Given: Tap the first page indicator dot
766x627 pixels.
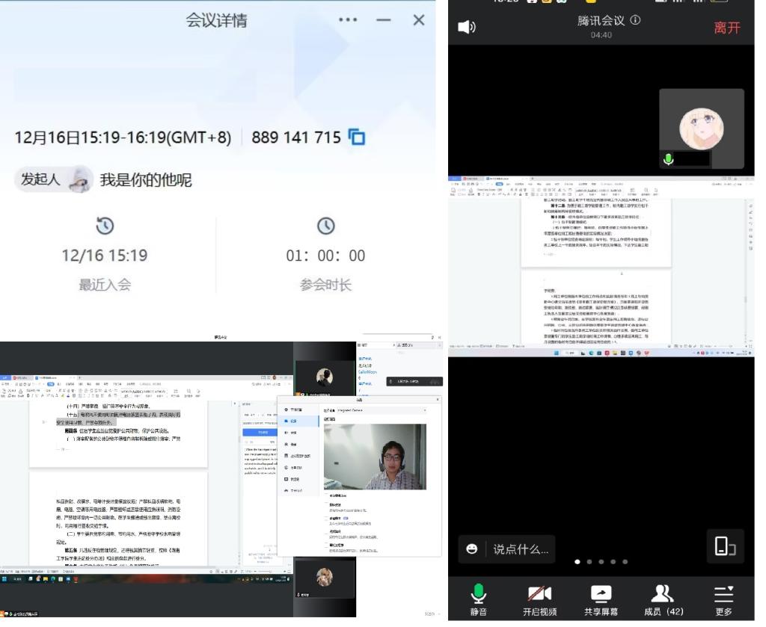Looking at the screenshot, I should (577, 561).
